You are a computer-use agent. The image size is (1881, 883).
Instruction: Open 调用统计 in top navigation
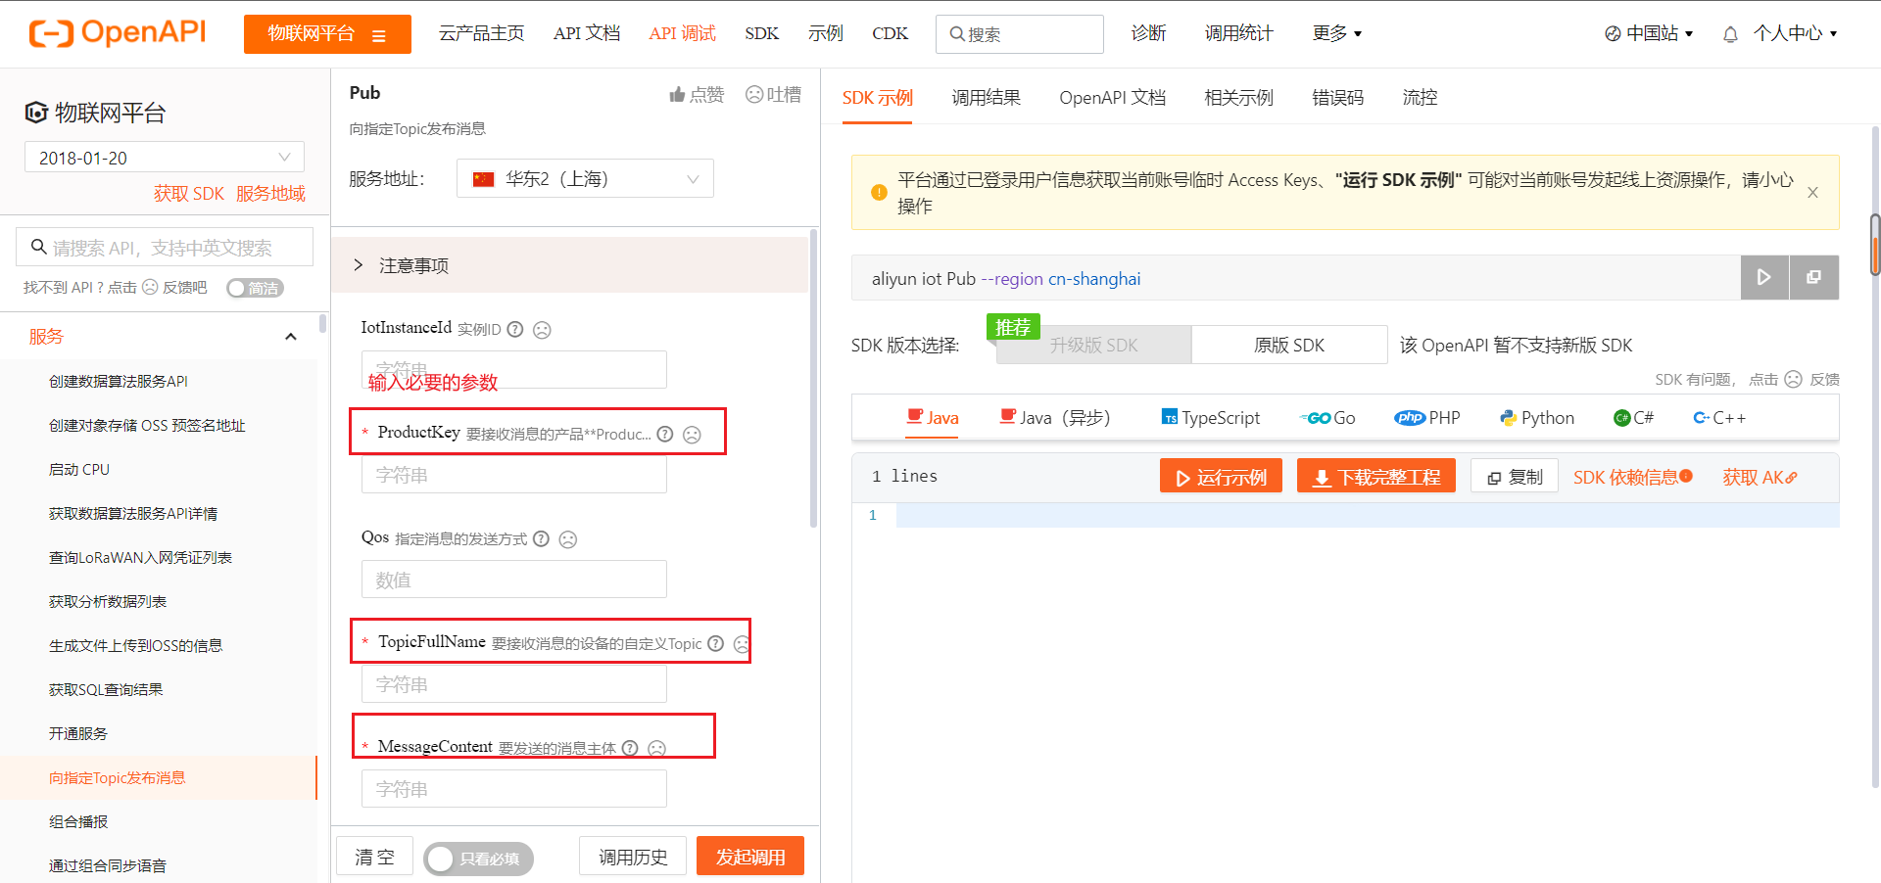click(x=1238, y=33)
